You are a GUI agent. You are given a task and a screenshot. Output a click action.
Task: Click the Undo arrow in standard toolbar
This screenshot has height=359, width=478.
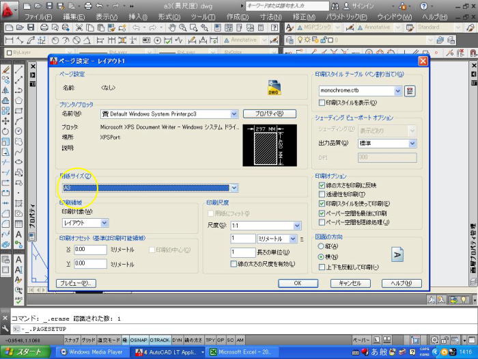pyautogui.click(x=137, y=28)
